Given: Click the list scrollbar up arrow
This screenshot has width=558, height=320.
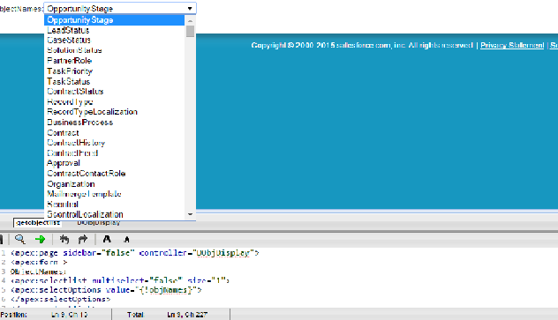Looking at the screenshot, I should coord(190,20).
